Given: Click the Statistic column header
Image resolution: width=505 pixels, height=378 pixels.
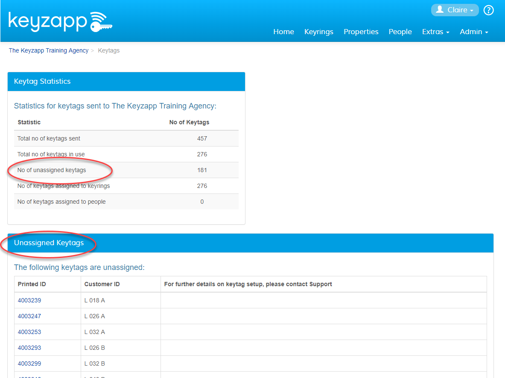Looking at the screenshot, I should point(29,122).
